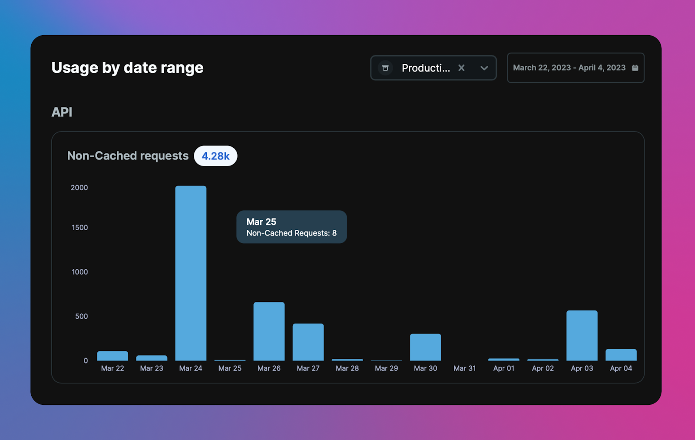
Task: Click the Mar 31 axis label
Action: point(464,368)
